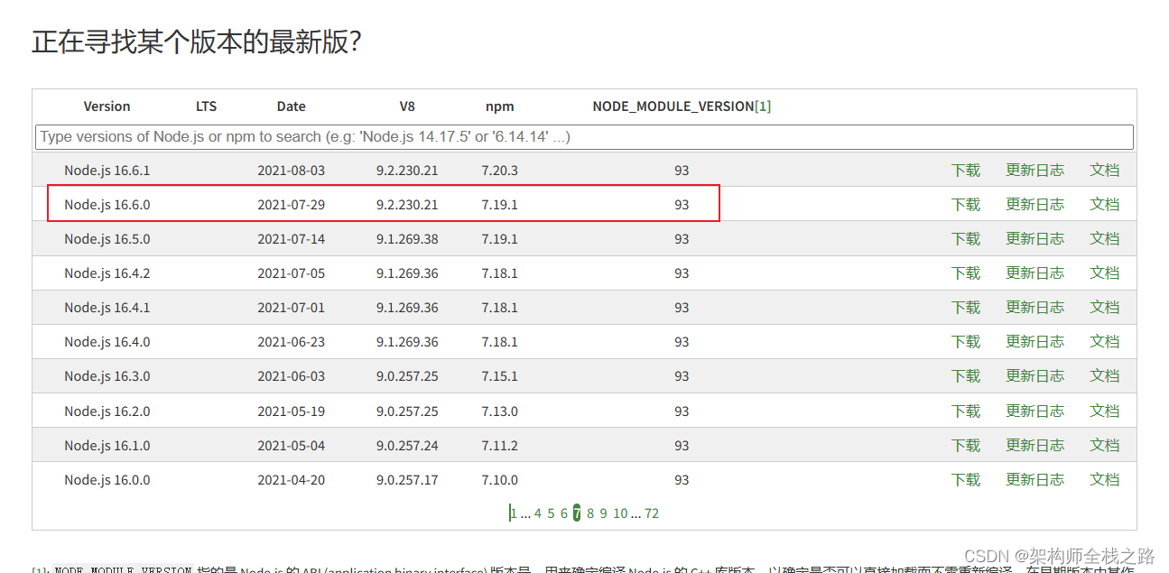Download Node.js 16.1.0
Image resolution: width=1169 pixels, height=573 pixels.
965,446
